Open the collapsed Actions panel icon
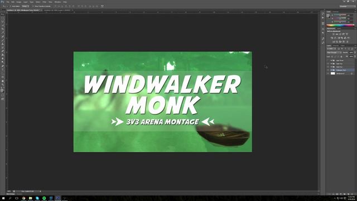Viewport: 357px width, 201px height. point(322,17)
